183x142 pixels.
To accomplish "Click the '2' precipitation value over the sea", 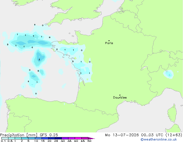I will click(39, 60).
